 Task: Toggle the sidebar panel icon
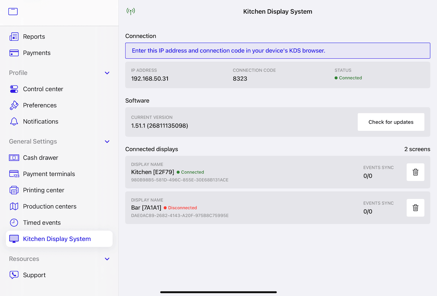pos(13,11)
